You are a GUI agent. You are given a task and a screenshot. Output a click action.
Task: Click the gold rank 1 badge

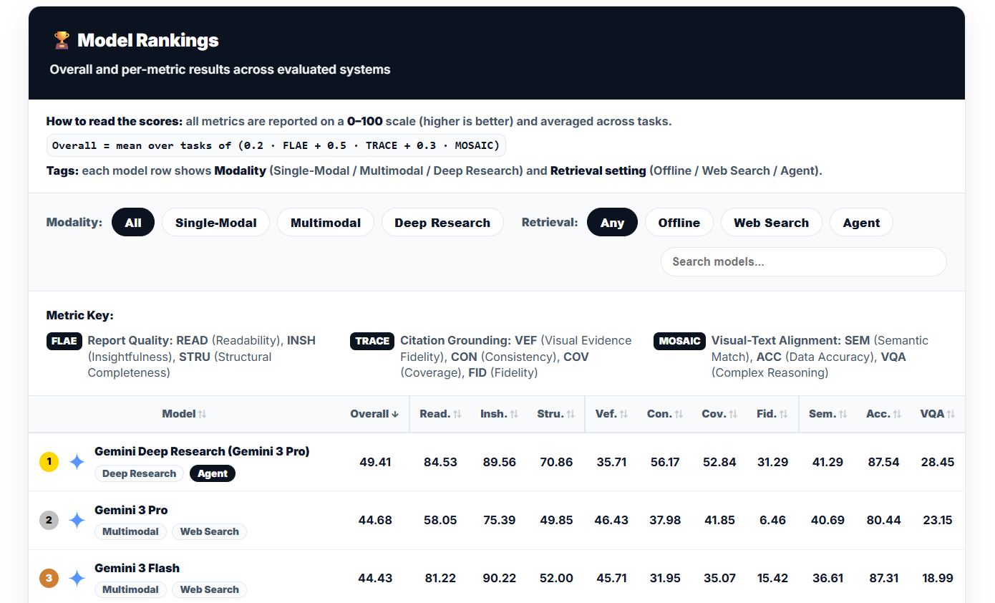coord(49,462)
